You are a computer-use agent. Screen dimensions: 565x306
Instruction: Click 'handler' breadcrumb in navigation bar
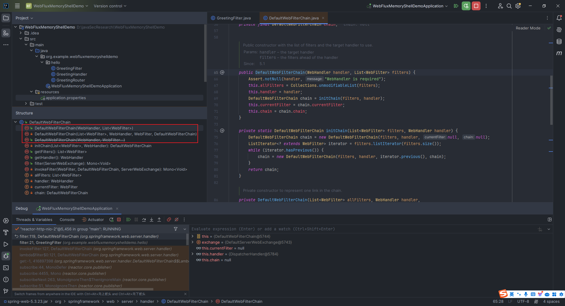(147, 301)
